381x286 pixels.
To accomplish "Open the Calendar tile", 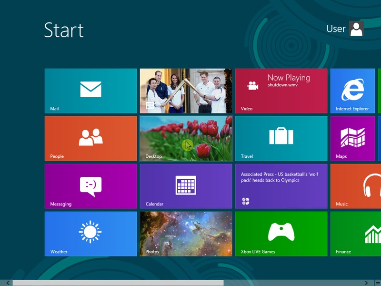I will (186, 186).
